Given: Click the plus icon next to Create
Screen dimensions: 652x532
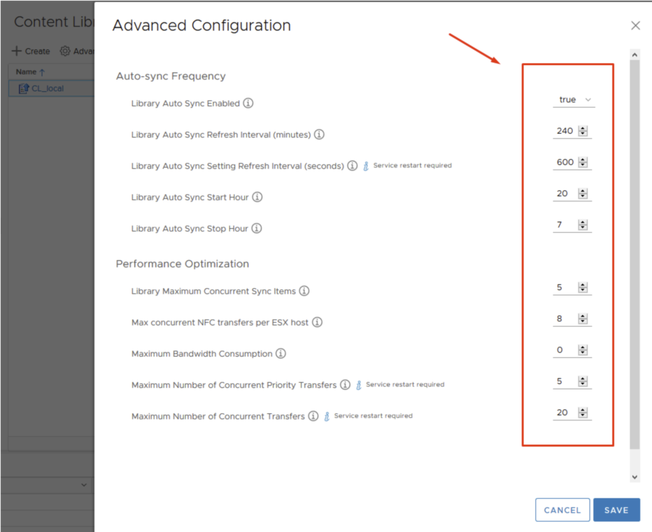Looking at the screenshot, I should tap(17, 51).
